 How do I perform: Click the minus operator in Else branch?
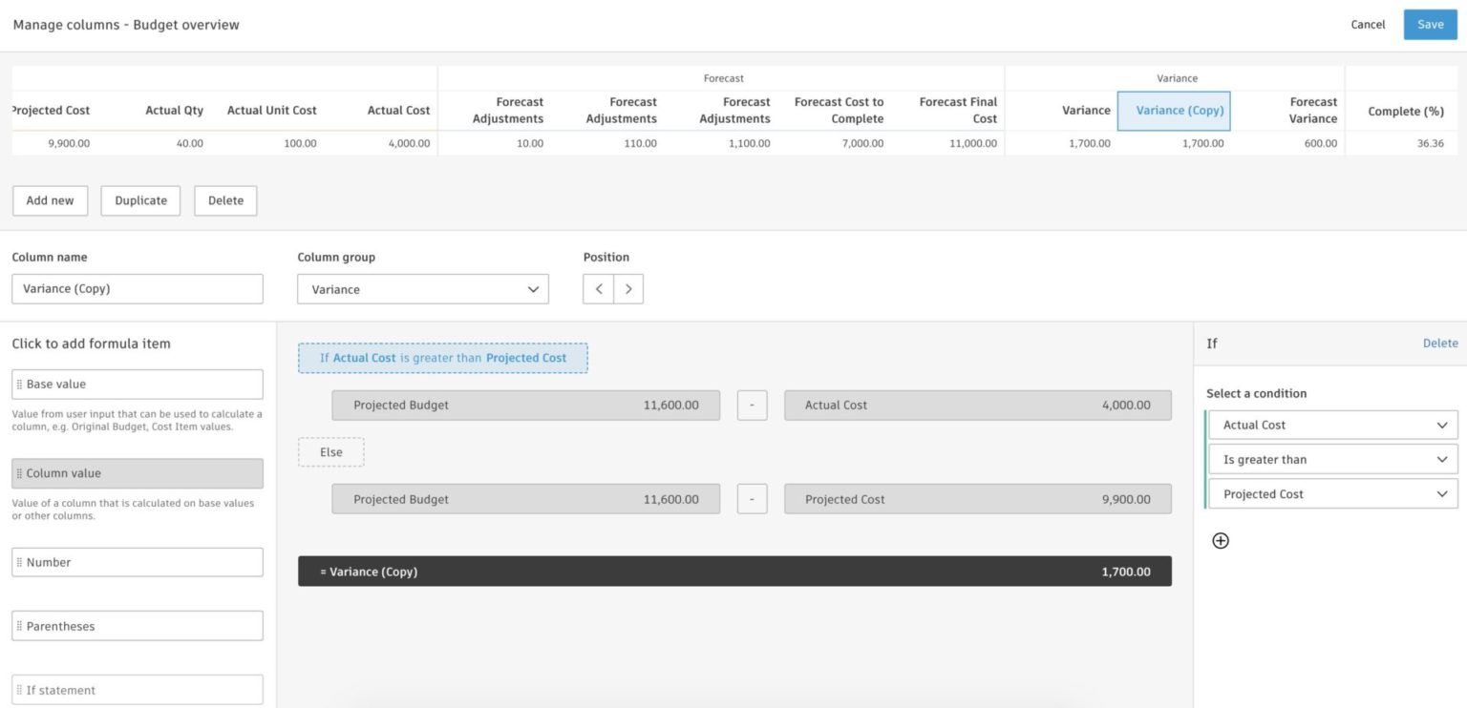pyautogui.click(x=753, y=499)
